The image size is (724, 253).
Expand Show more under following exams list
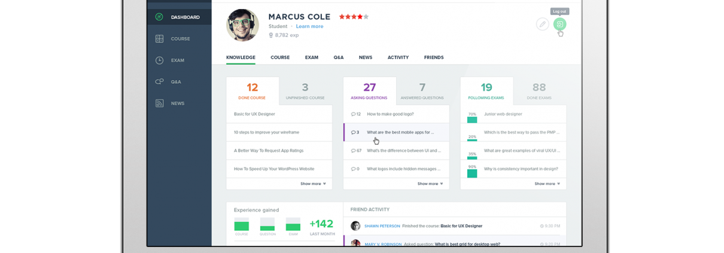coord(547,184)
